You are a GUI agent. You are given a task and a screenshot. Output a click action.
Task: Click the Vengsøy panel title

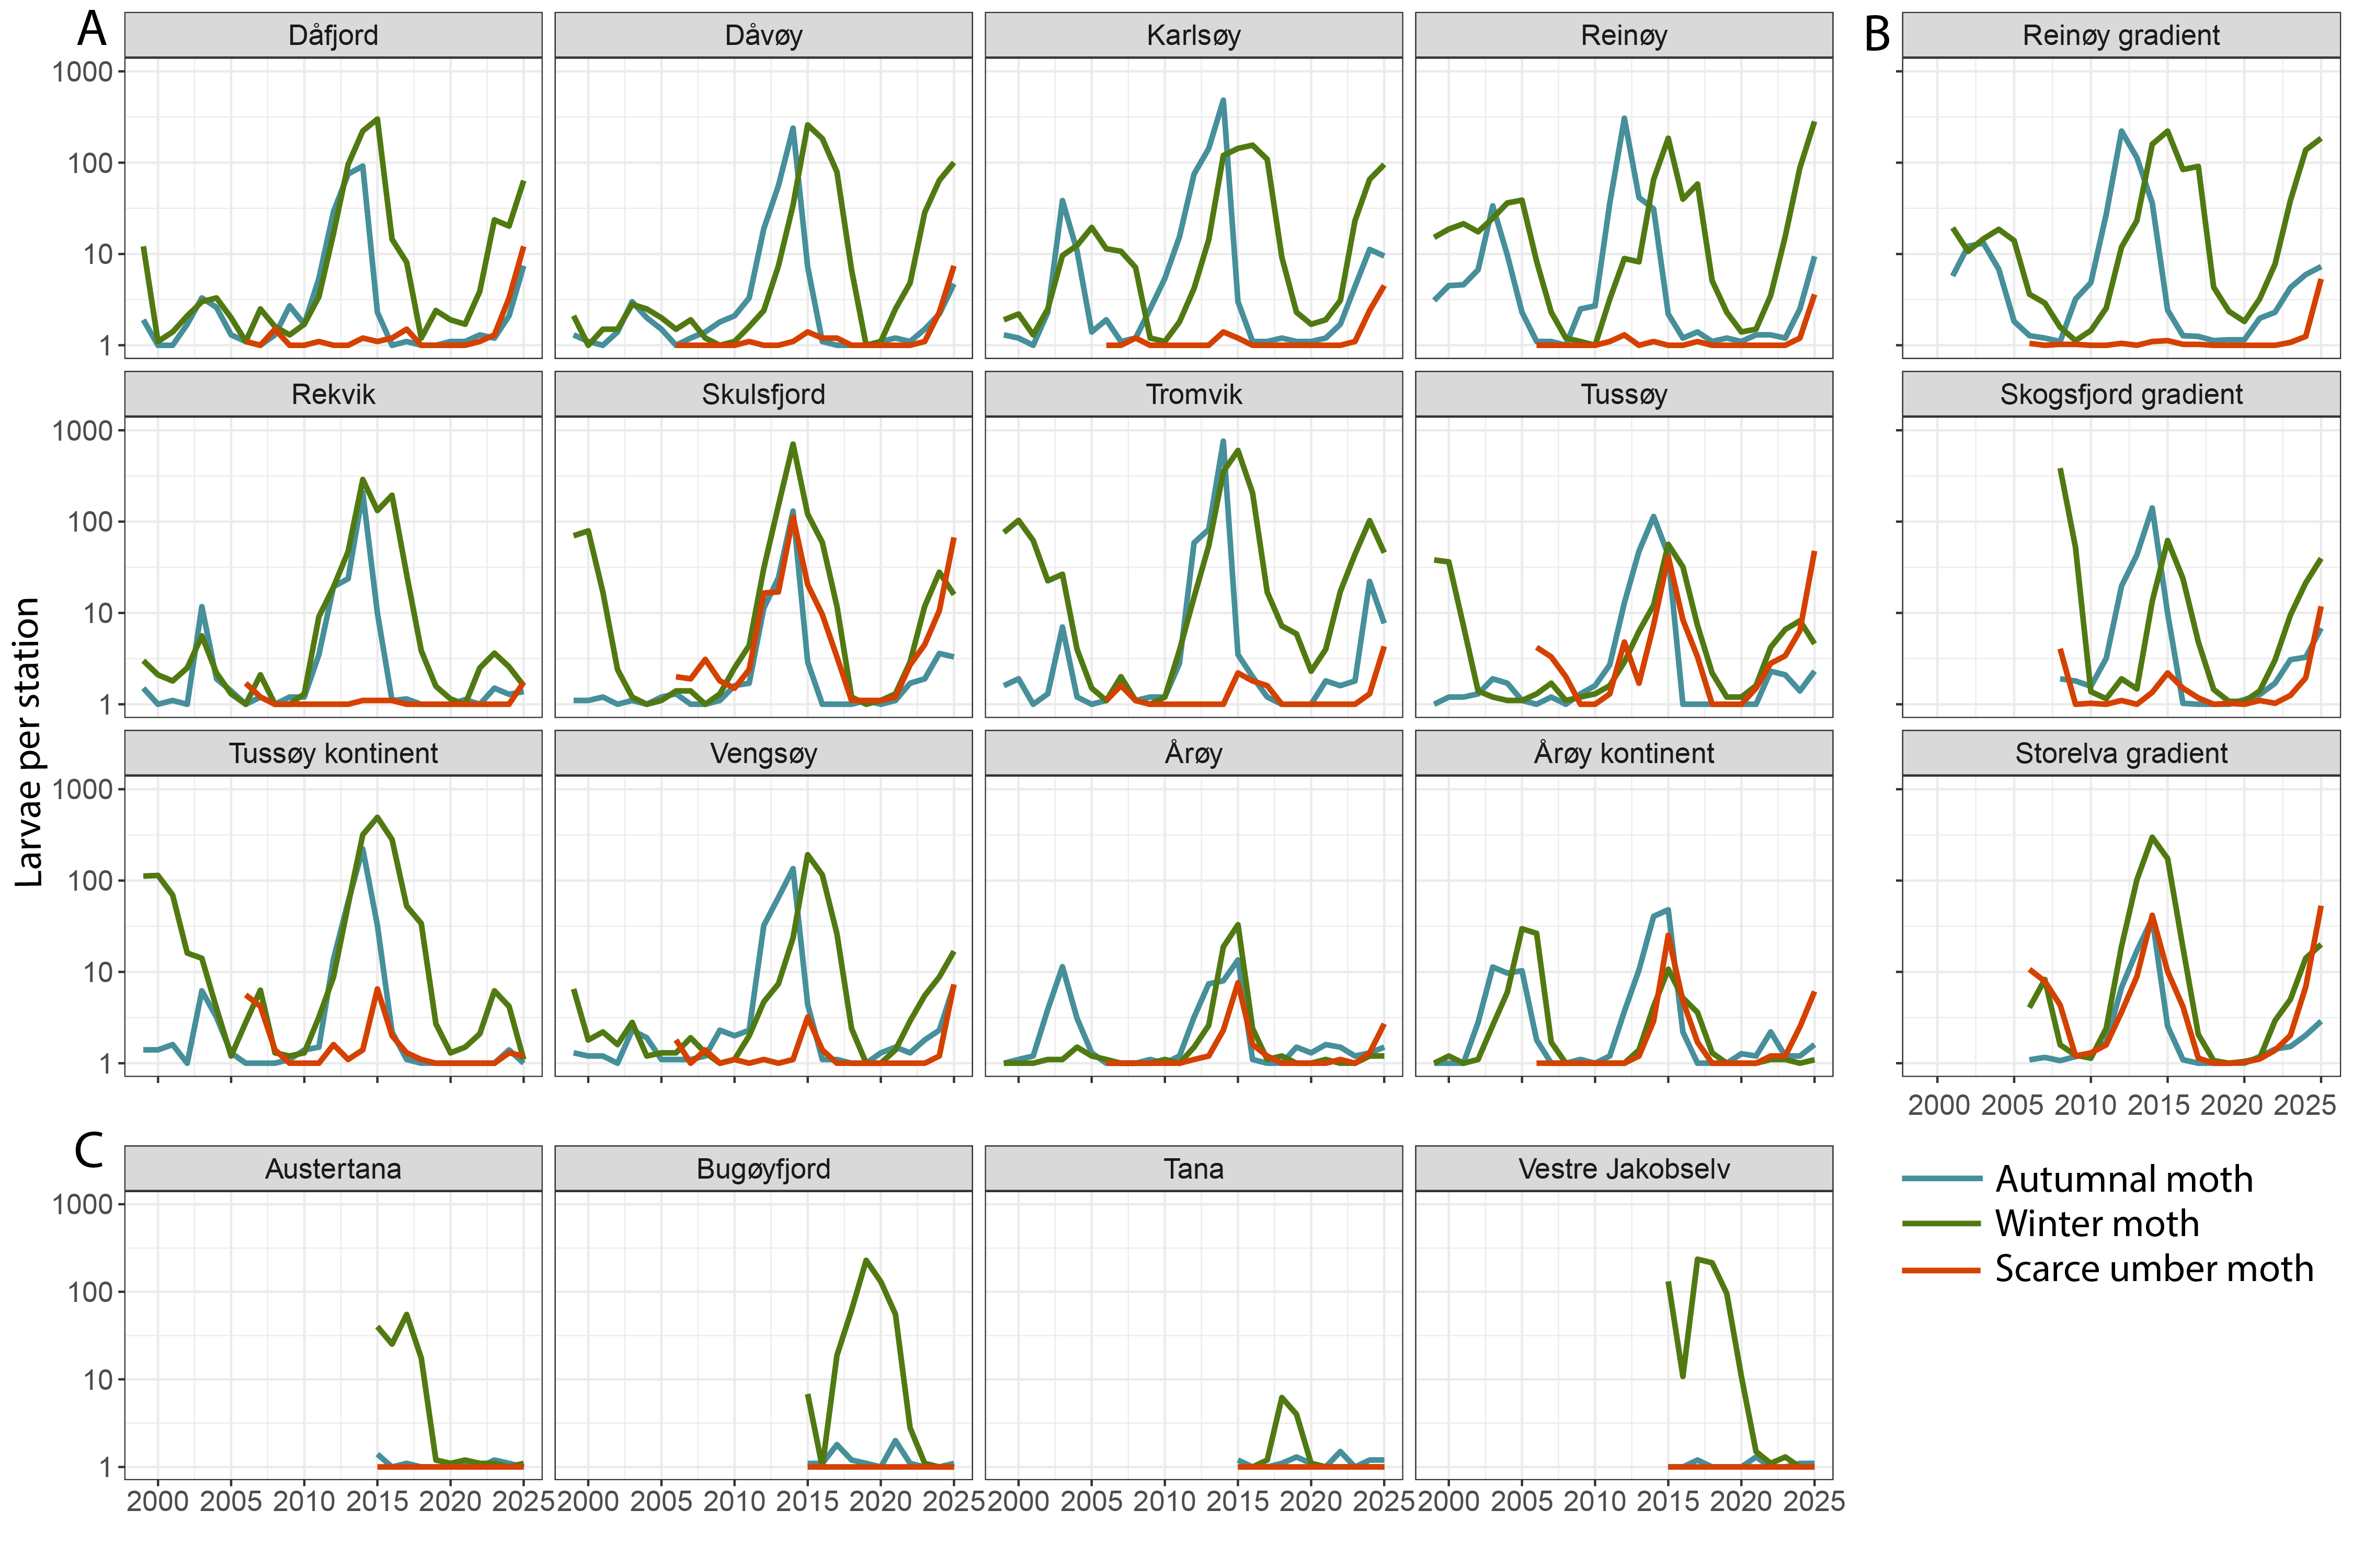click(763, 753)
